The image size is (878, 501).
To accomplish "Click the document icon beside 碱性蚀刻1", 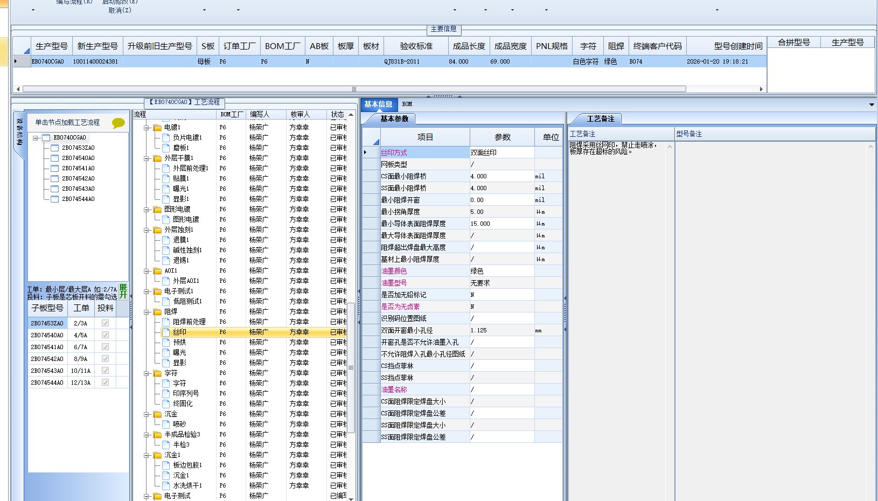I will pyautogui.click(x=166, y=250).
